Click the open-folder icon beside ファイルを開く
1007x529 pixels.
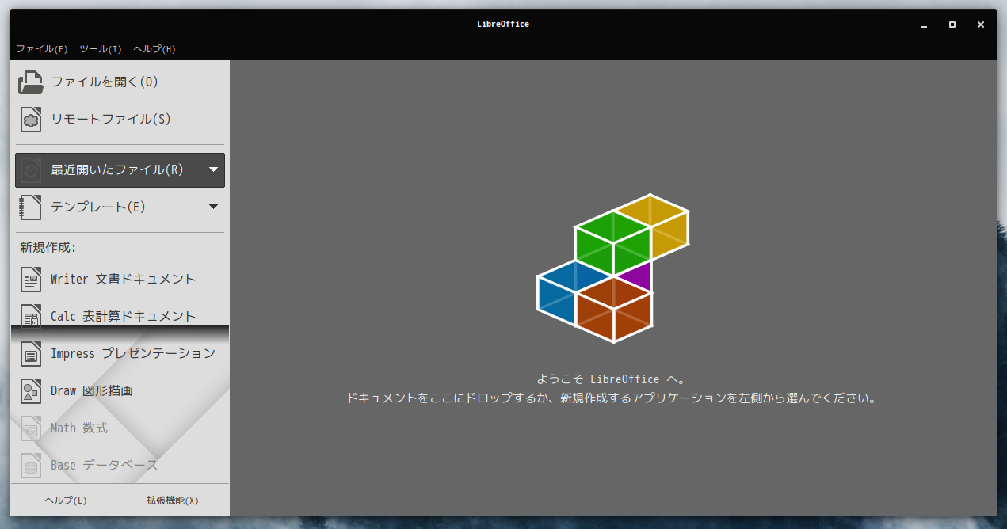click(31, 82)
